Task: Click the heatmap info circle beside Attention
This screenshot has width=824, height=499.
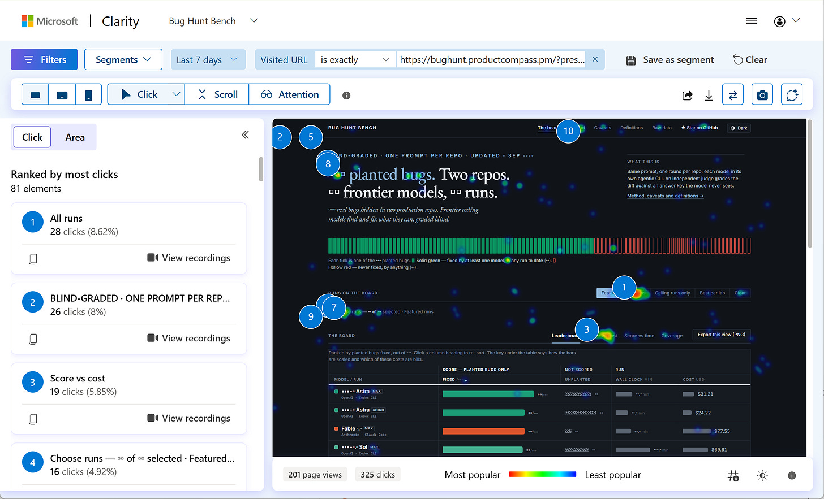Action: point(346,96)
